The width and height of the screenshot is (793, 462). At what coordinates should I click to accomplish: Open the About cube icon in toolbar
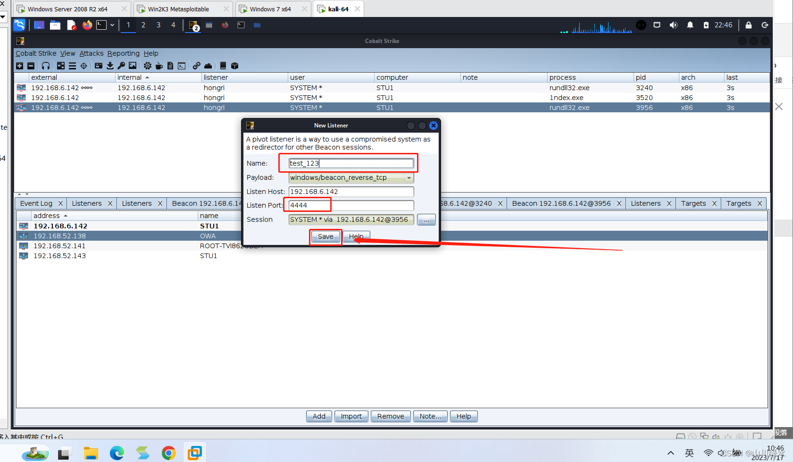pyautogui.click(x=234, y=66)
